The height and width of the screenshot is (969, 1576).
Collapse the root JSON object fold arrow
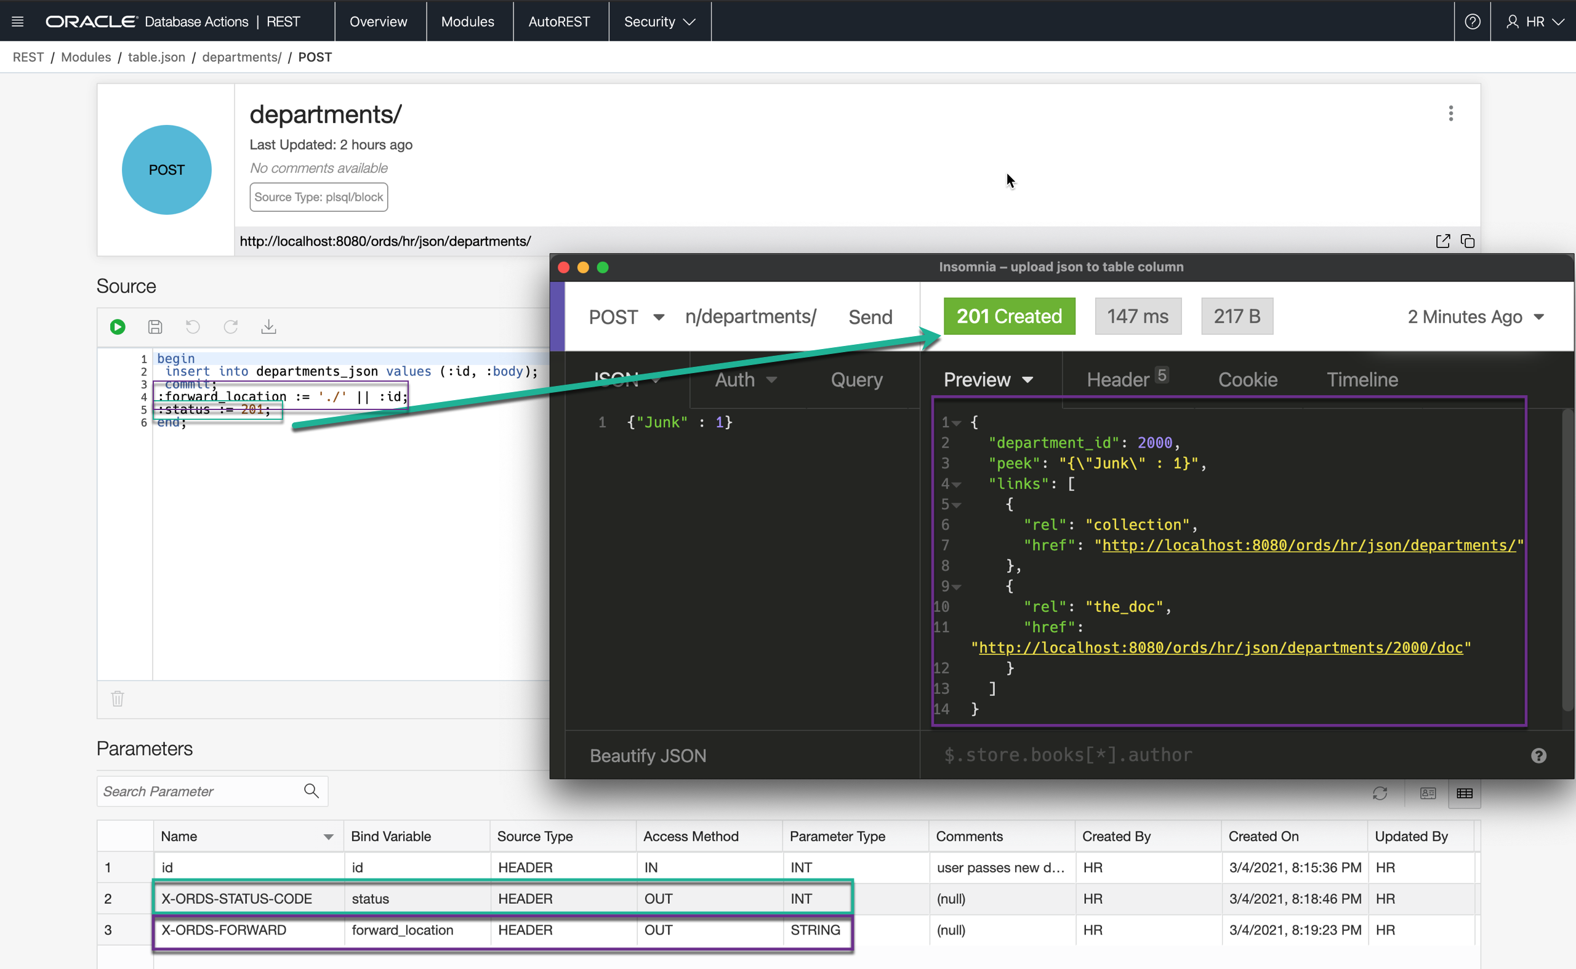coord(956,423)
